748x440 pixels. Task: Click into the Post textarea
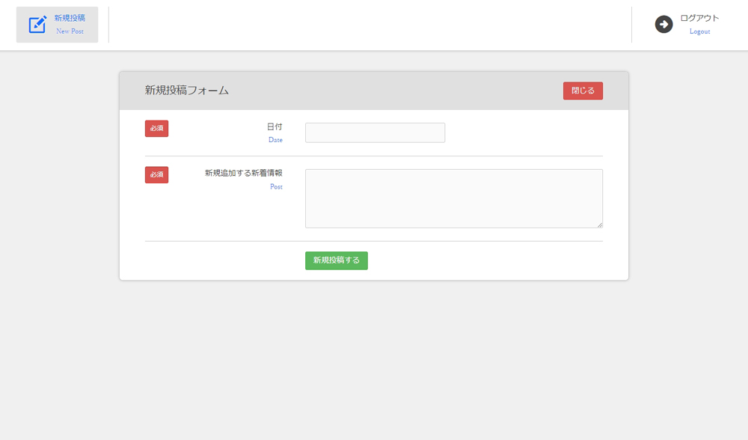coord(454,198)
